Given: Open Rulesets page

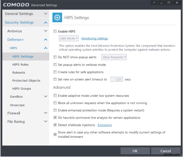Looking at the screenshot, I should coord(19,73).
